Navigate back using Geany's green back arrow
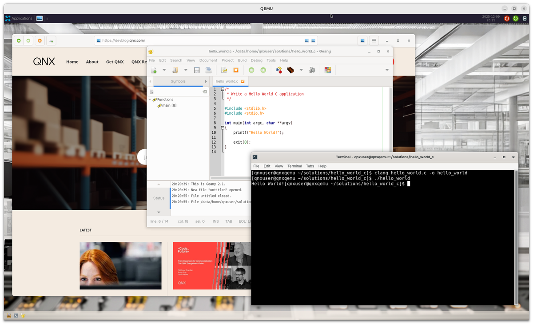Image resolution: width=533 pixels, height=325 pixels. click(252, 70)
